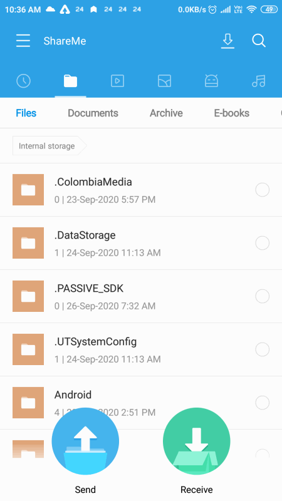282x501 pixels.
Task: Select the .DataStorage folder radio circle
Action: coord(262,243)
